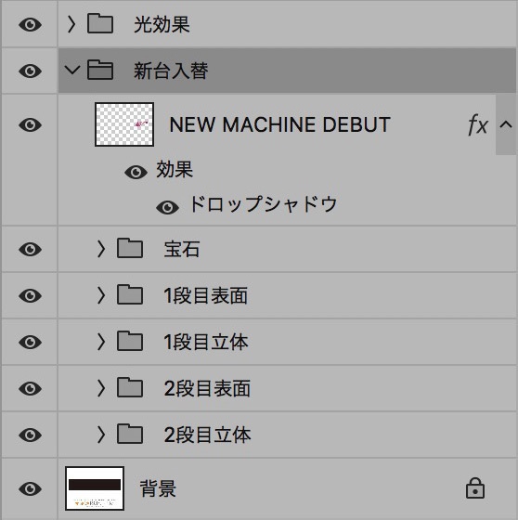Viewport: 518px width, 520px height.
Task: Collapse the NEW MACHINE DEBUT effects list
Action: coord(506,124)
